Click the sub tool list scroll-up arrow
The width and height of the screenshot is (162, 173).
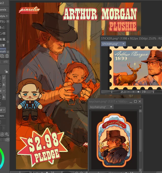[8, 21]
